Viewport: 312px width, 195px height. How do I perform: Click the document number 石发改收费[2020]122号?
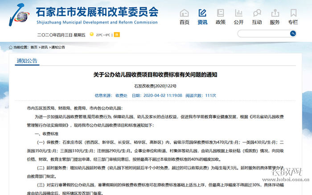[x=156, y=86]
